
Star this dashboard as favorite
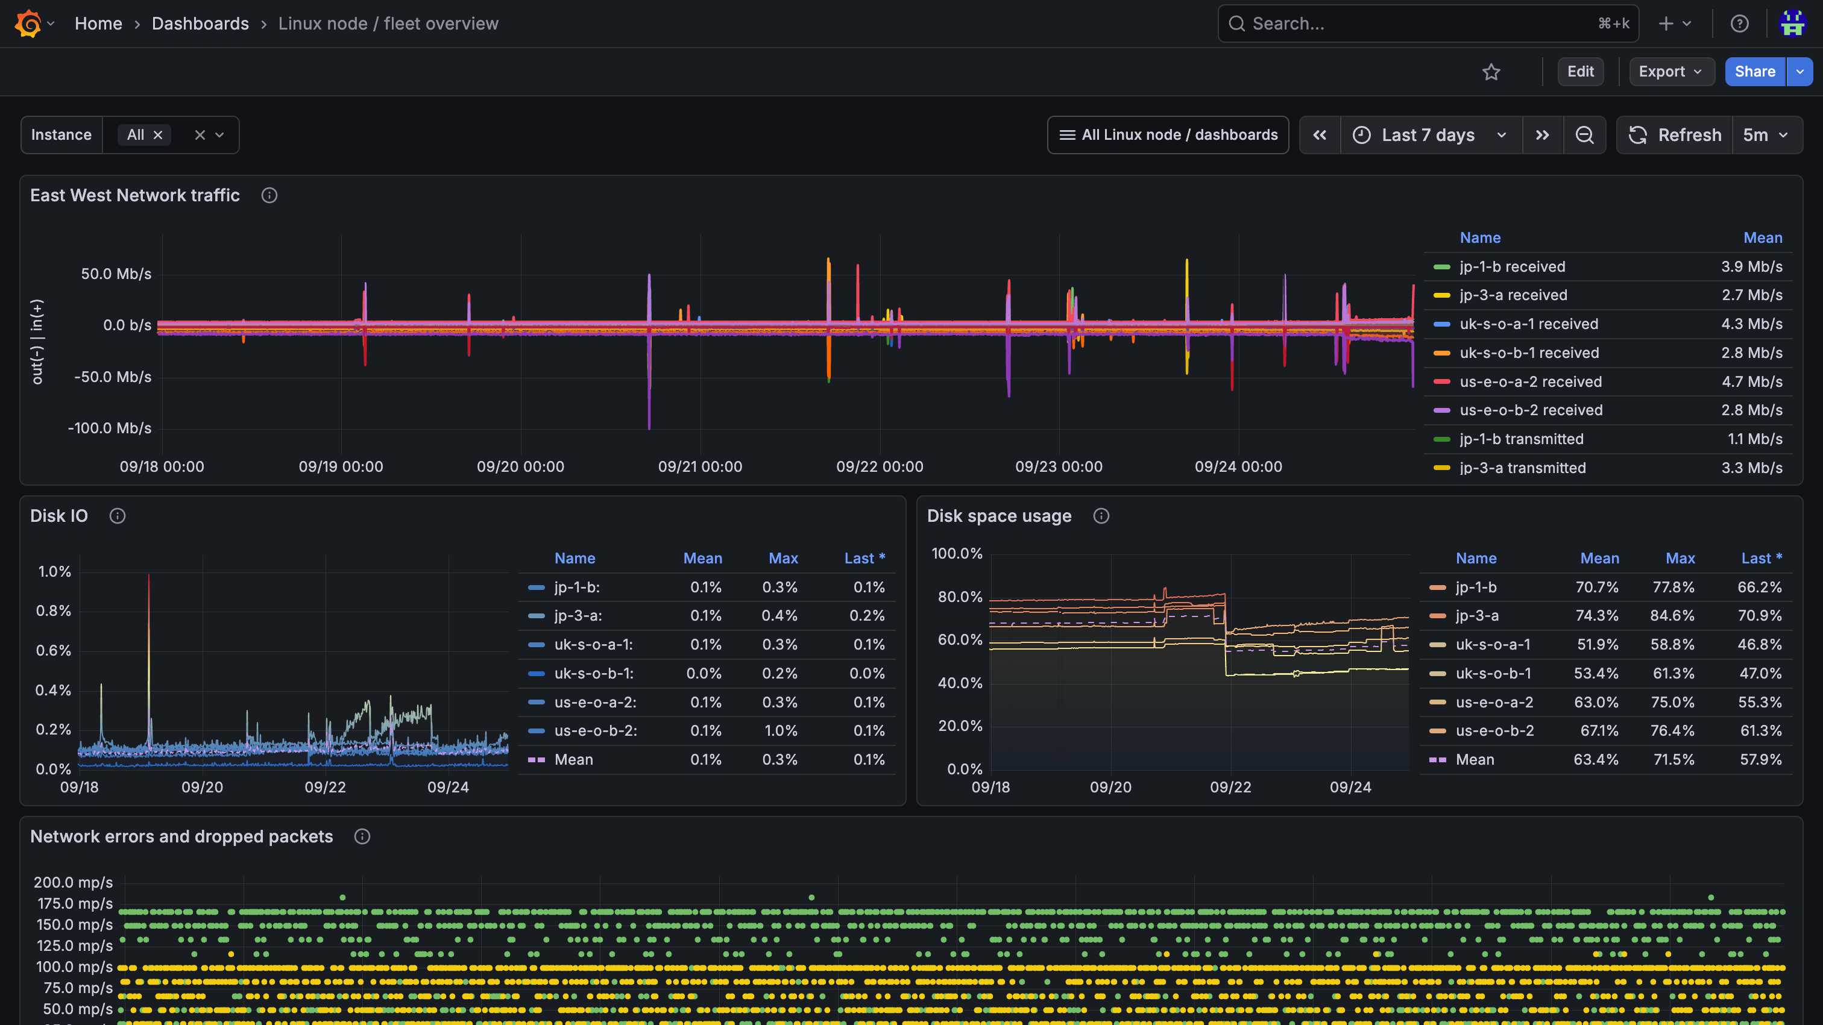1491,72
